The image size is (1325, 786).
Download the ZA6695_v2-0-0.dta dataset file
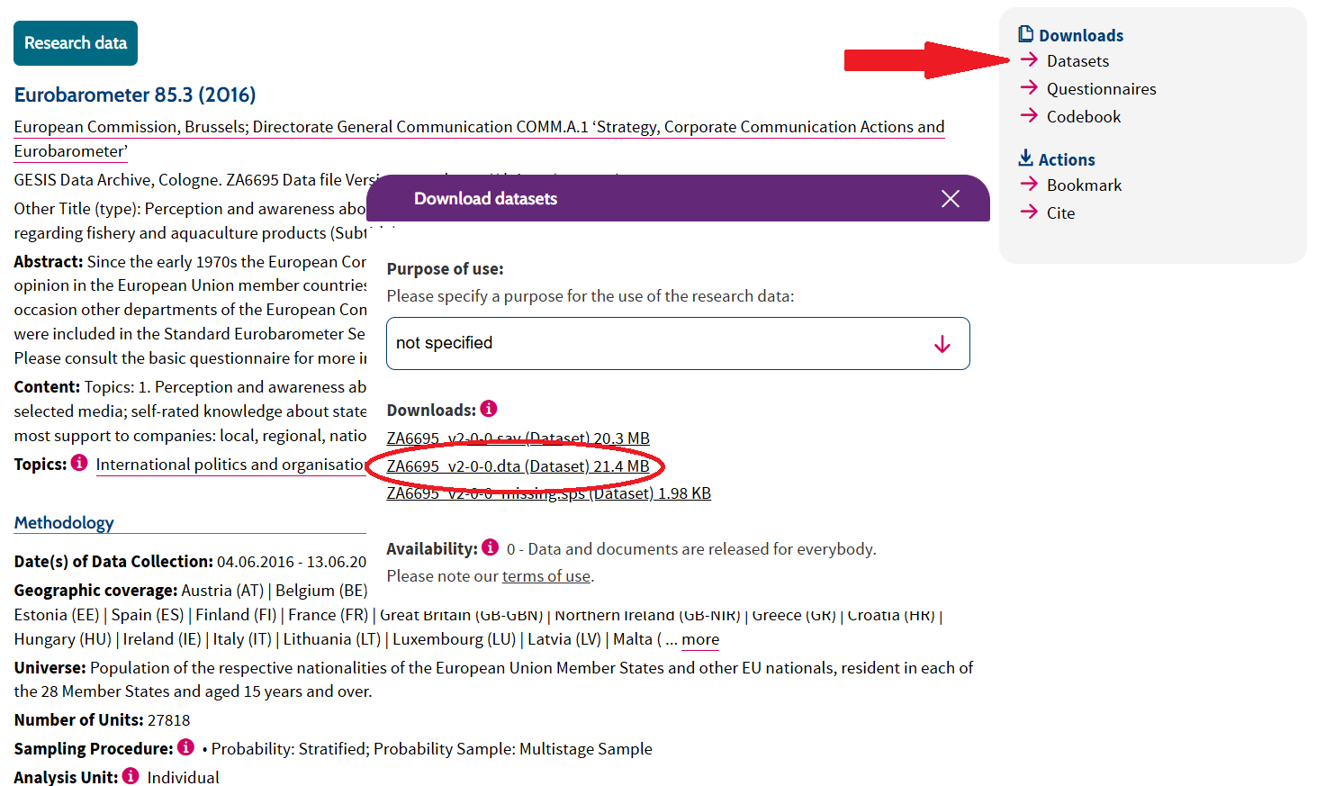tap(518, 466)
